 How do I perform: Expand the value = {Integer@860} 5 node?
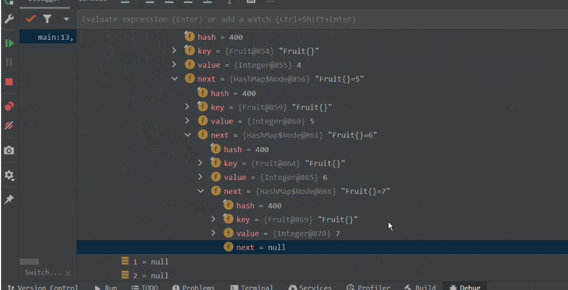pyautogui.click(x=187, y=121)
